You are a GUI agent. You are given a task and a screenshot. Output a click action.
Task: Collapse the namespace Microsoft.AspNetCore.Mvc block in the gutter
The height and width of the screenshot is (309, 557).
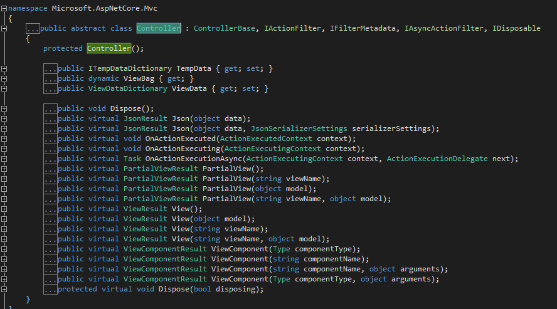click(4, 8)
